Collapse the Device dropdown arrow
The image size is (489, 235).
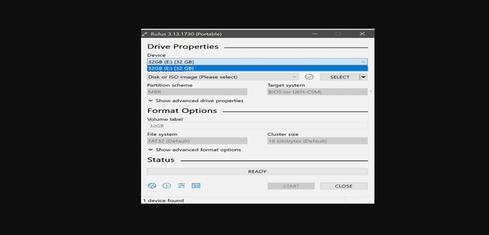(x=363, y=62)
